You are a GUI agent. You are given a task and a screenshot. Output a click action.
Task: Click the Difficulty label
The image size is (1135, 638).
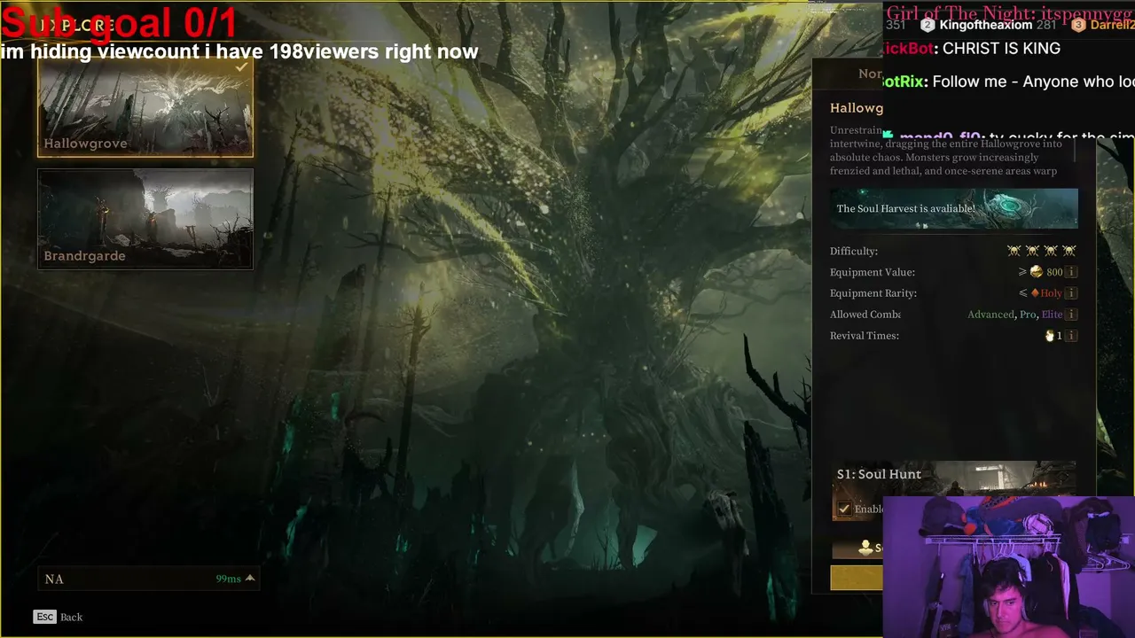854,251
